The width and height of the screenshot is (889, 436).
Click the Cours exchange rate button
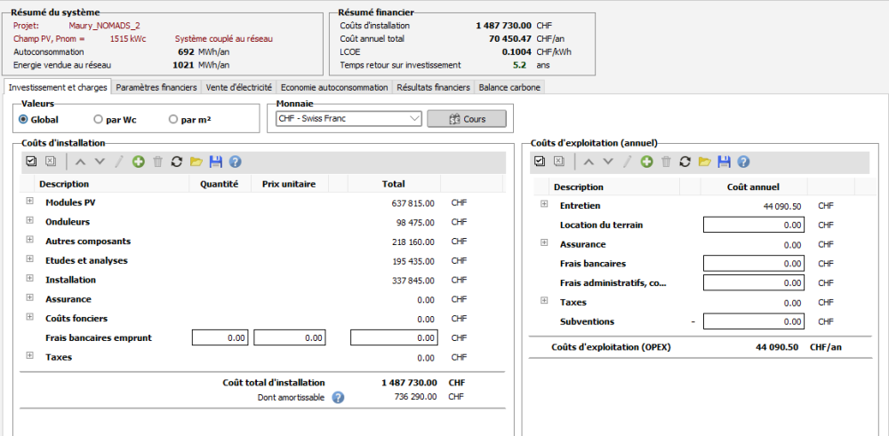point(467,119)
